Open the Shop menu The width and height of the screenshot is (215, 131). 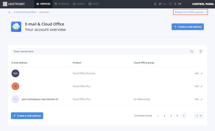pos(94,4)
